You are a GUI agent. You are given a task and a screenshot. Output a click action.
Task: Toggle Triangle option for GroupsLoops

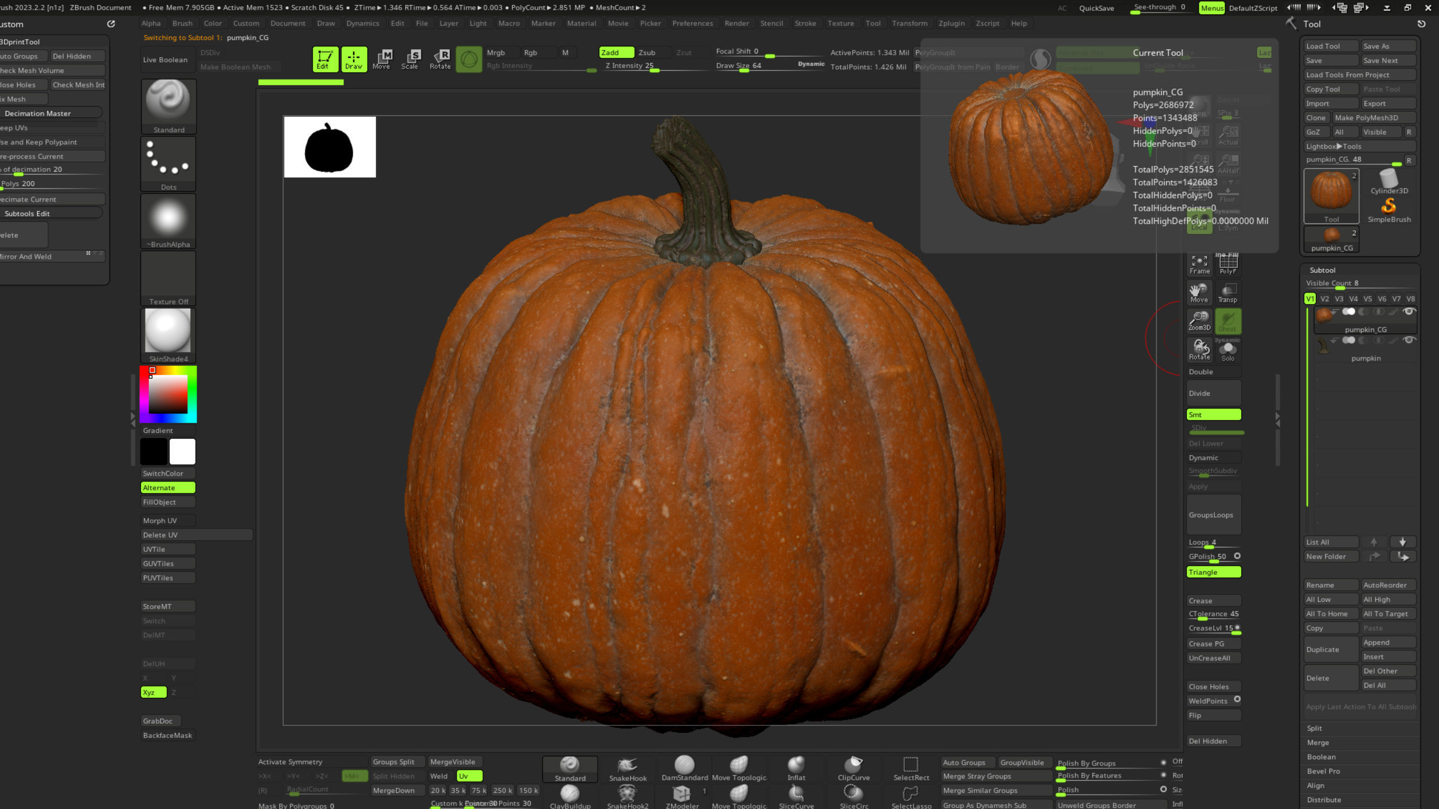[1213, 572]
